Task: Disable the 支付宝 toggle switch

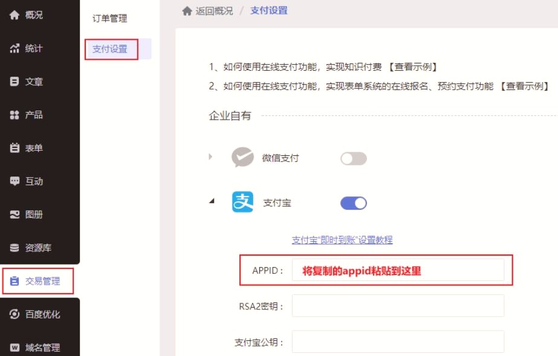Action: (x=354, y=203)
